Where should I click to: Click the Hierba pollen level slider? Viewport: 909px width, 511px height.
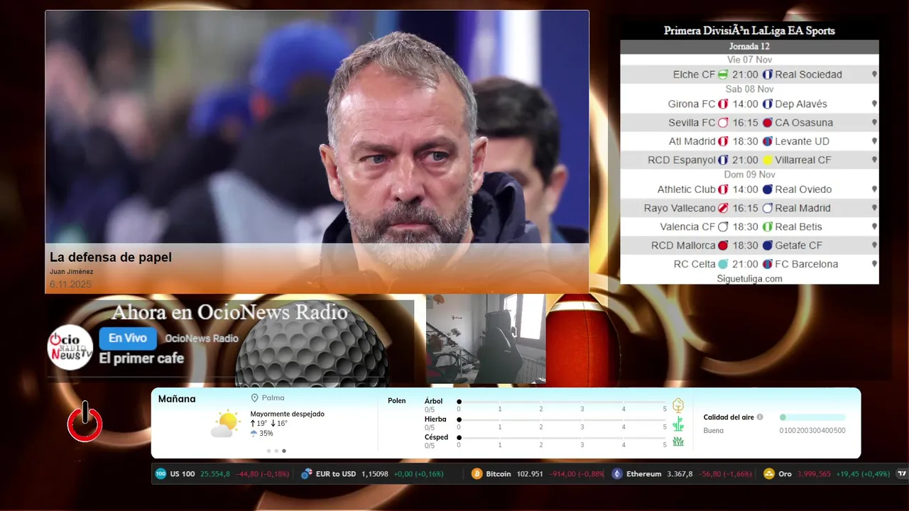pos(562,420)
